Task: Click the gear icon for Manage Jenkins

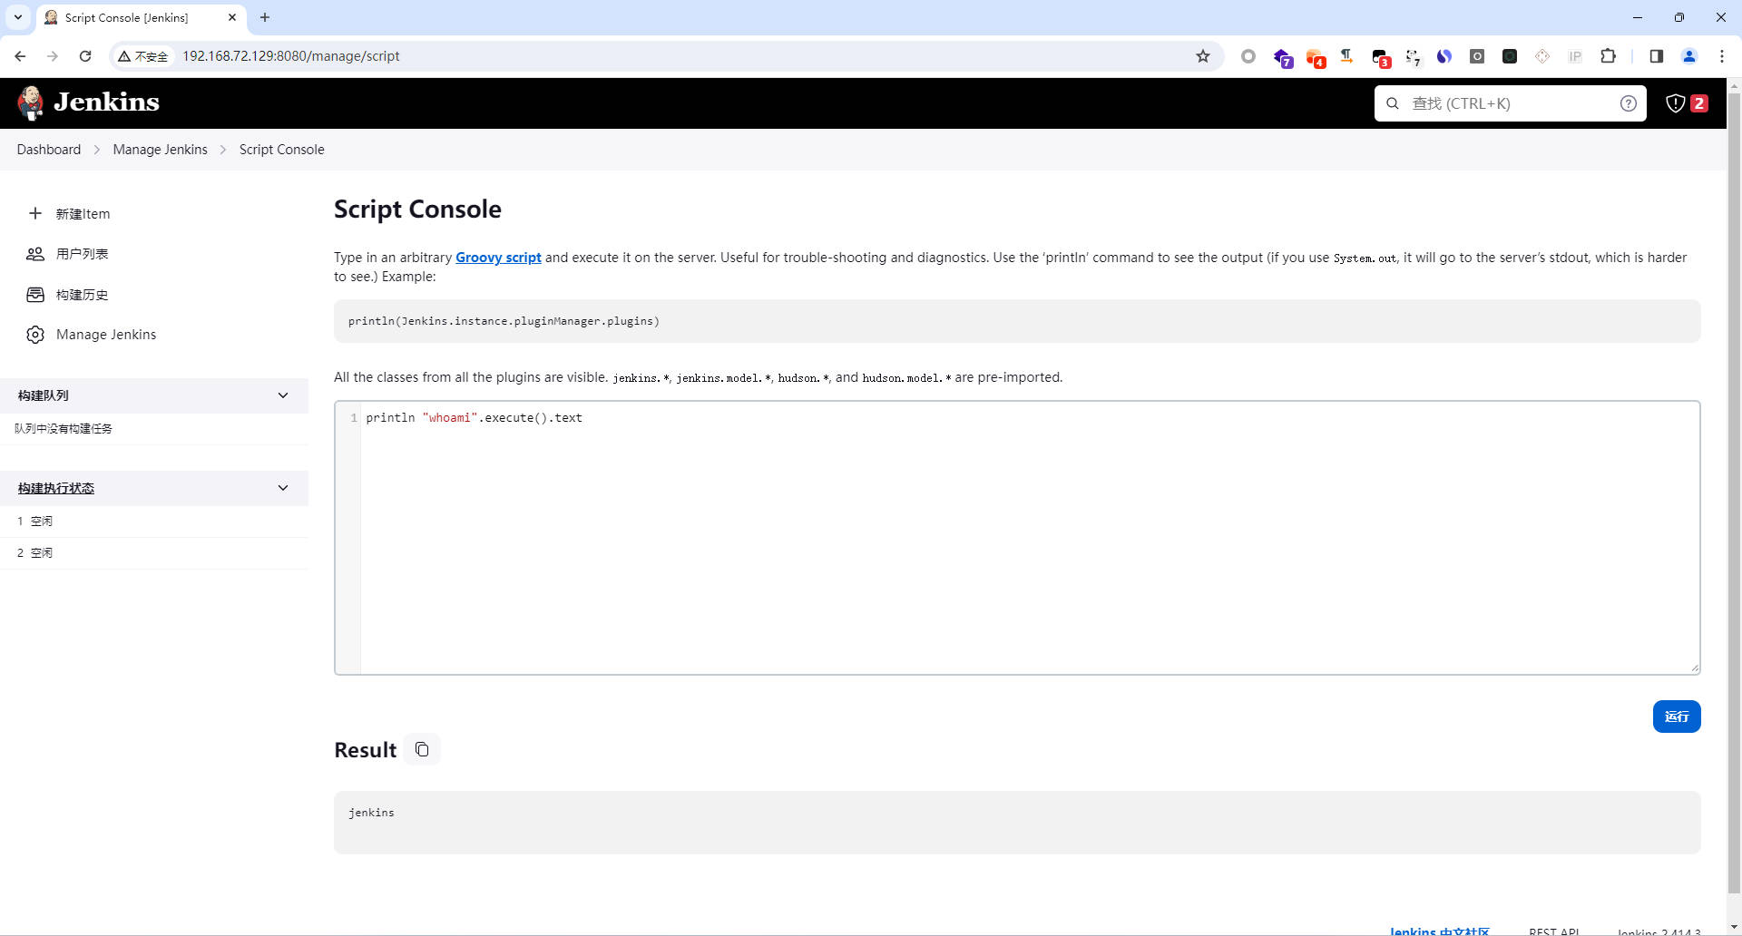Action: point(35,335)
